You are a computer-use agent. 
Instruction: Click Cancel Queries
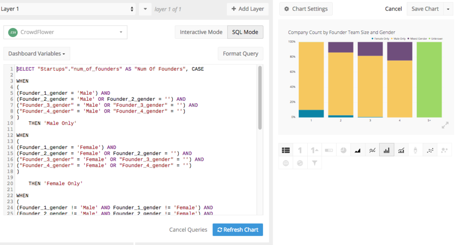tap(188, 229)
